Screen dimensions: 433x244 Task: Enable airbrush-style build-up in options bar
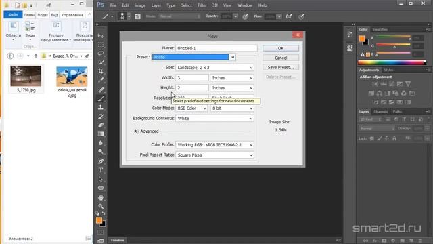point(289,16)
